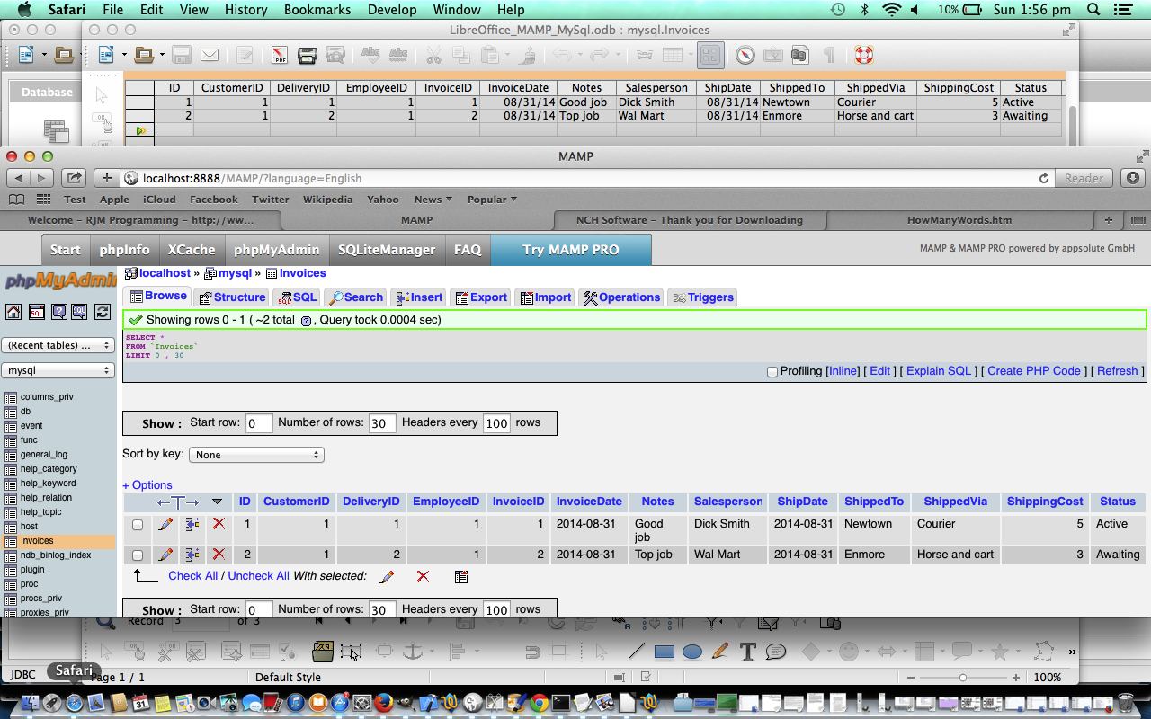Click the red delete X for row ID 2

click(x=219, y=555)
